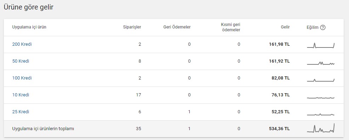349x140 pixels.
Task: Click the Eğilim help question mark icon
Action: tap(323, 28)
